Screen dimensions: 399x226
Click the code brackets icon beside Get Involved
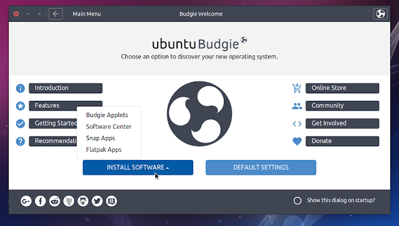click(x=297, y=124)
